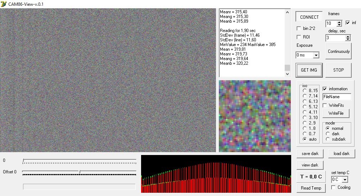Image resolution: width=361 pixels, height=196 pixels.
Task: Click the frames value field
Action: pyautogui.click(x=331, y=23)
